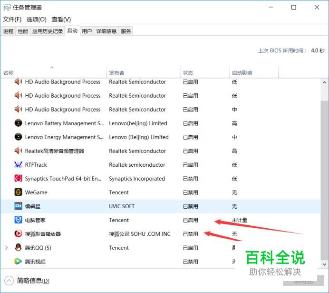This screenshot has width=329, height=293.
Task: Click 已启用 status in the 腾讯QQ row
Action: [191, 248]
